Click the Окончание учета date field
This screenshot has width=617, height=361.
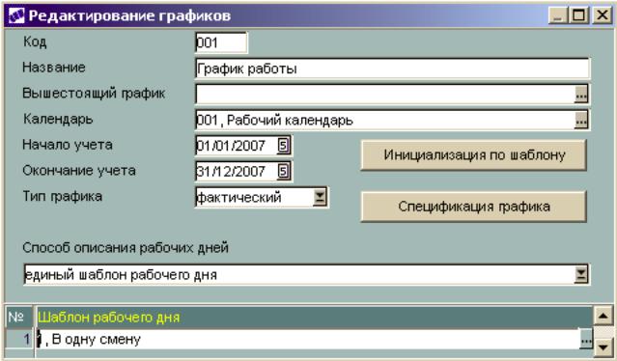[237, 172]
